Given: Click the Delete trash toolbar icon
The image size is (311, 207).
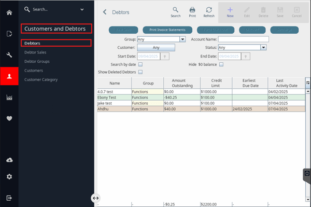Looking at the screenshot, I should pos(263,12).
